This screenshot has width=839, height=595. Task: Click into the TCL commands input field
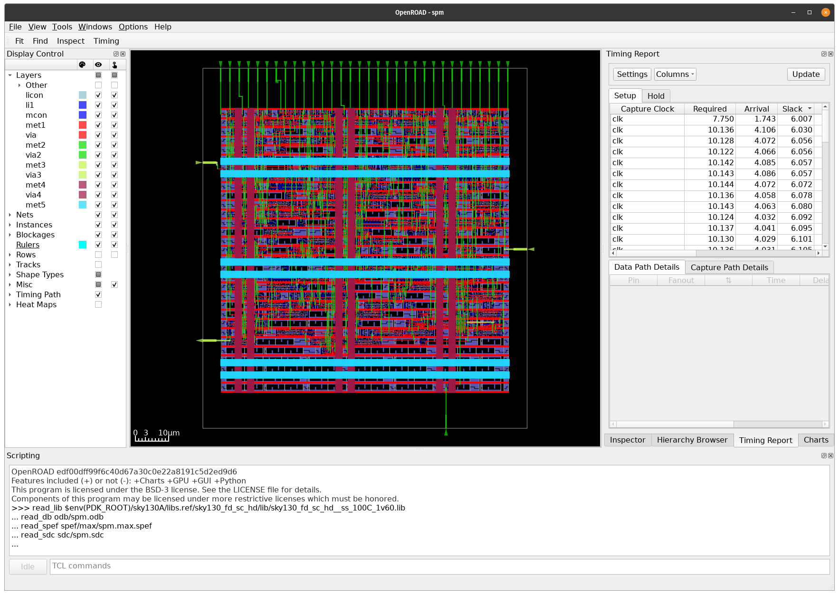(439, 566)
